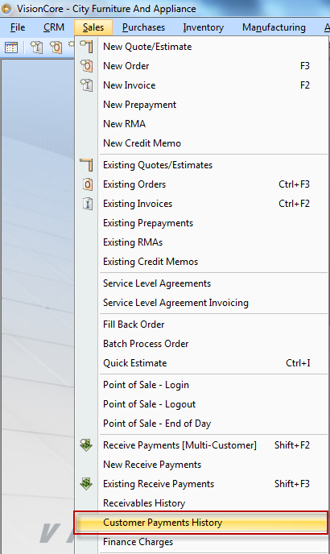Open the CRM menu
The height and width of the screenshot is (554, 330).
tap(54, 27)
